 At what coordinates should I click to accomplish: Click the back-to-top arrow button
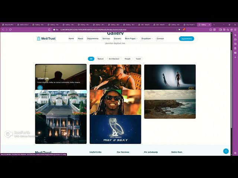coord(226,151)
